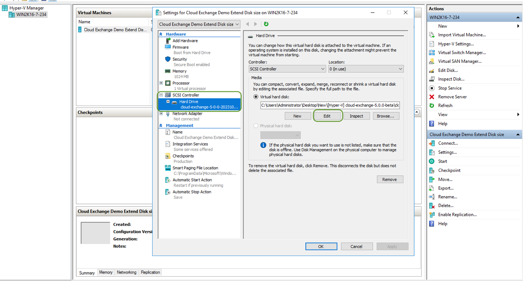Open the VM selector dropdown in Settings
Viewport: 523px width, 281px height.
coord(199,24)
